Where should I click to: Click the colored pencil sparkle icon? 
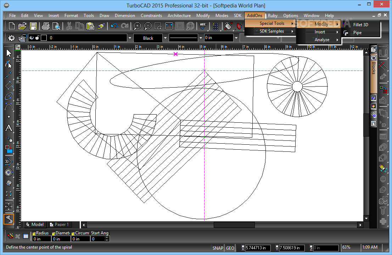[383, 168]
